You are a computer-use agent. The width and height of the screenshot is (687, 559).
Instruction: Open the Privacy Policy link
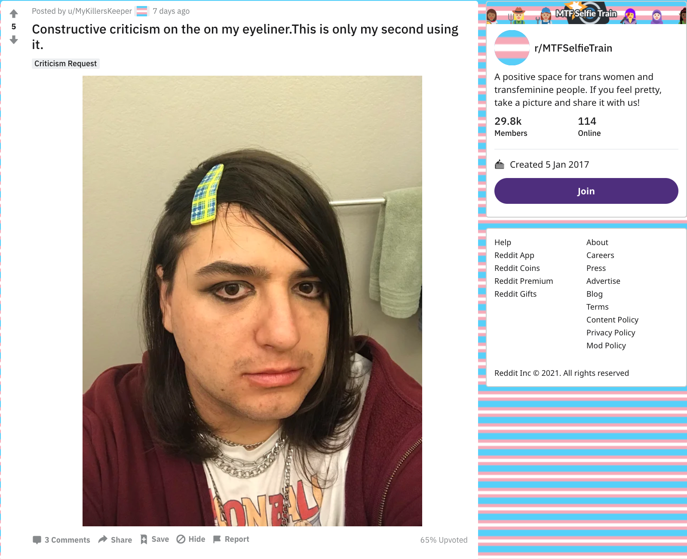(610, 333)
